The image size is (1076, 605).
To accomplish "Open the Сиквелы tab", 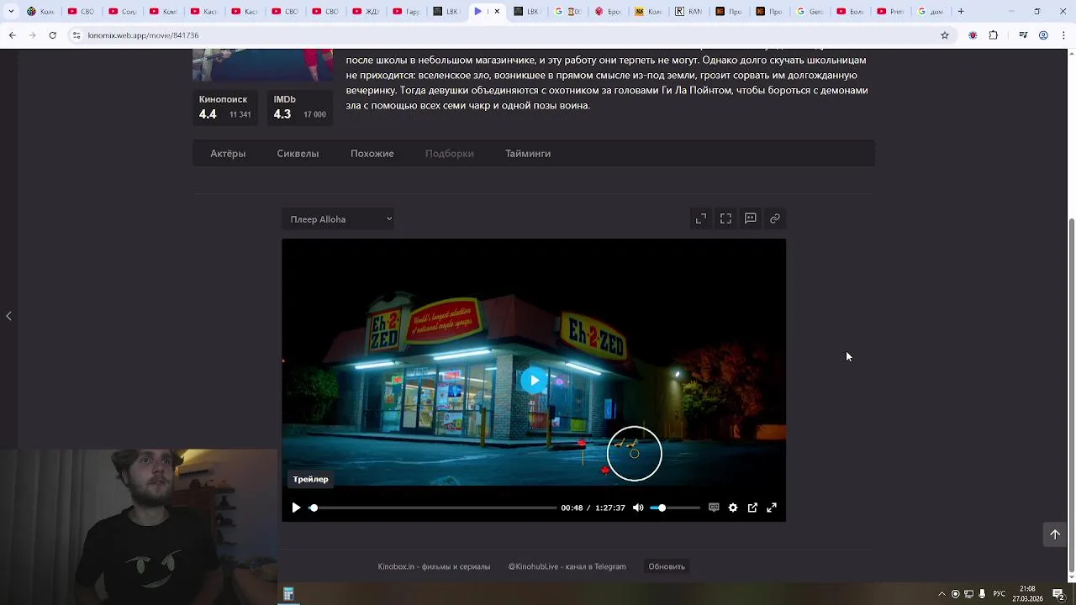I will (298, 153).
